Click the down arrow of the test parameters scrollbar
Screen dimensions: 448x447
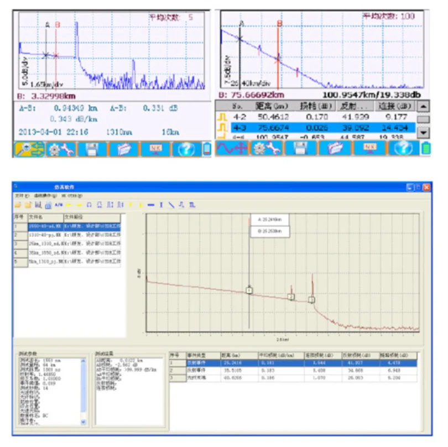click(x=83, y=422)
